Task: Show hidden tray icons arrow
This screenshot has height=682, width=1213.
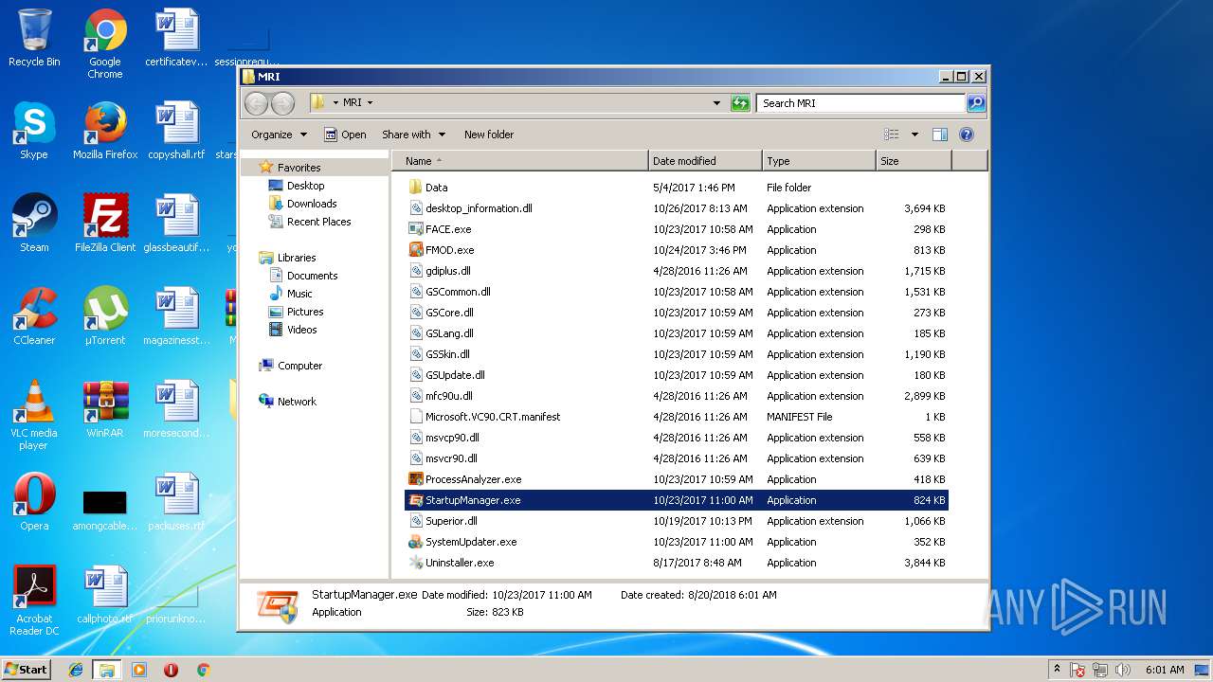Action: [1057, 670]
